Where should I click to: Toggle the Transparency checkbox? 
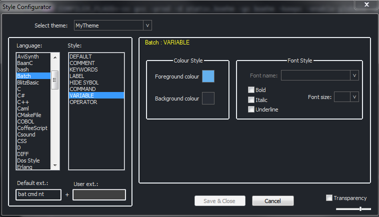tap(329, 198)
